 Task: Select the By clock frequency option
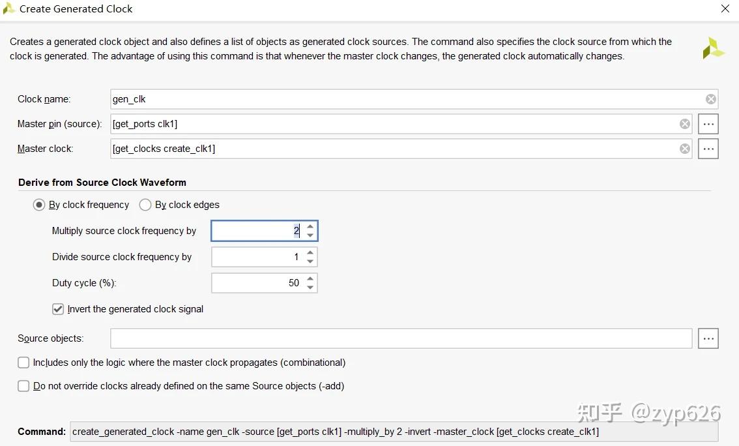click(x=39, y=205)
